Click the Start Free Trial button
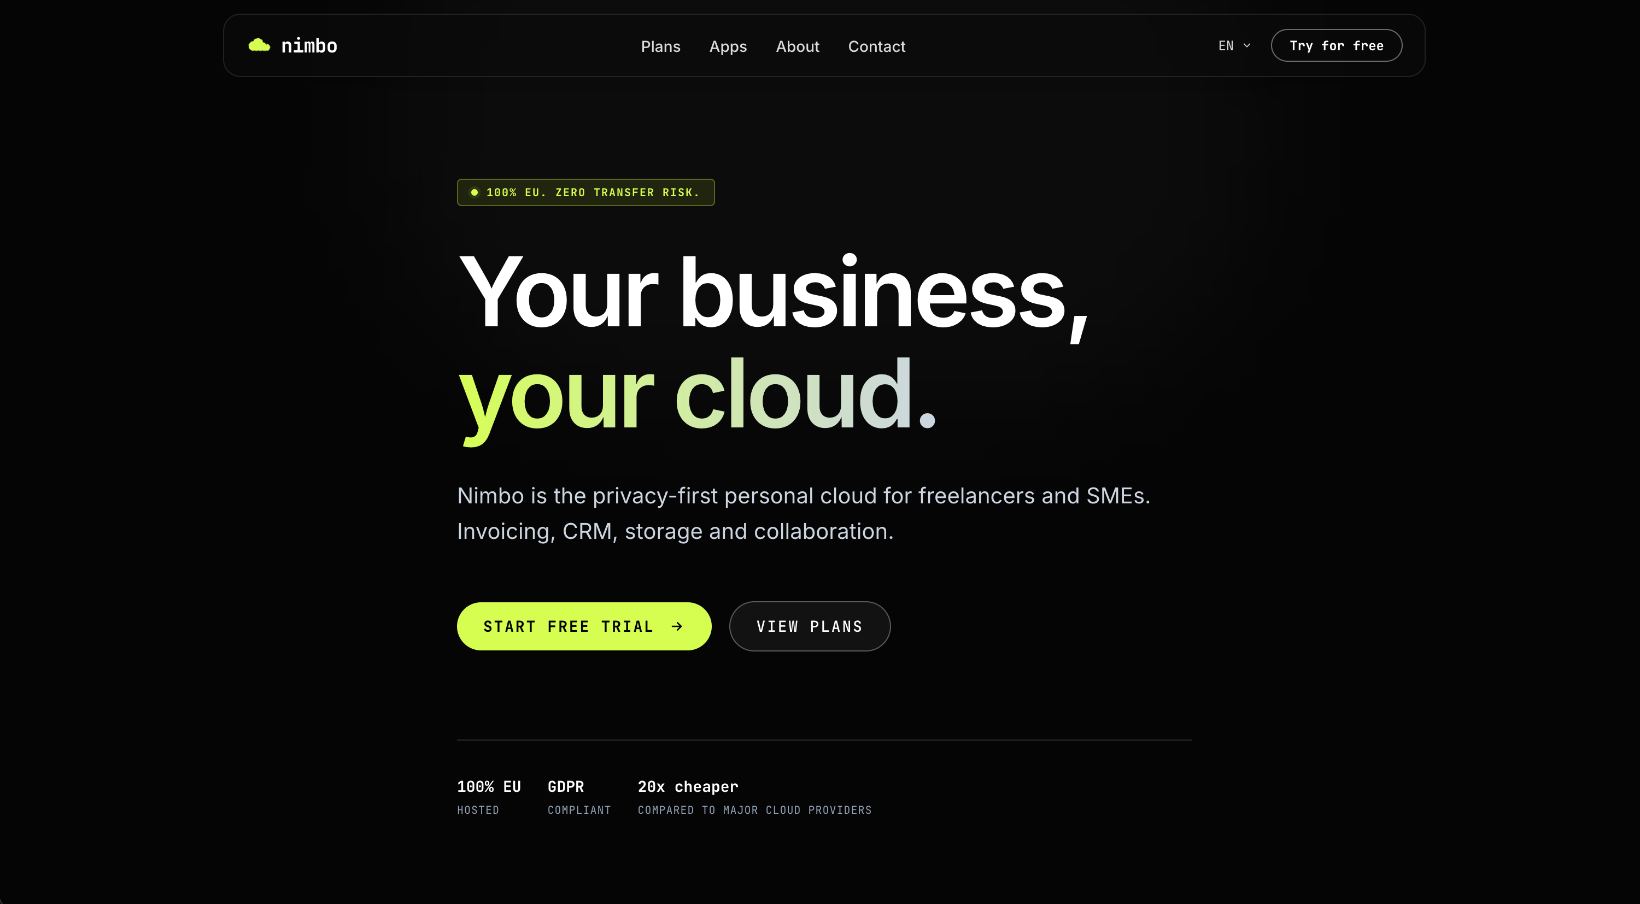This screenshot has width=1640, height=904. (584, 626)
